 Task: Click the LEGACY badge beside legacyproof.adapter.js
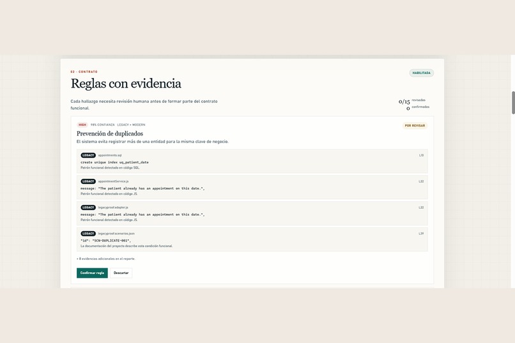(88, 208)
